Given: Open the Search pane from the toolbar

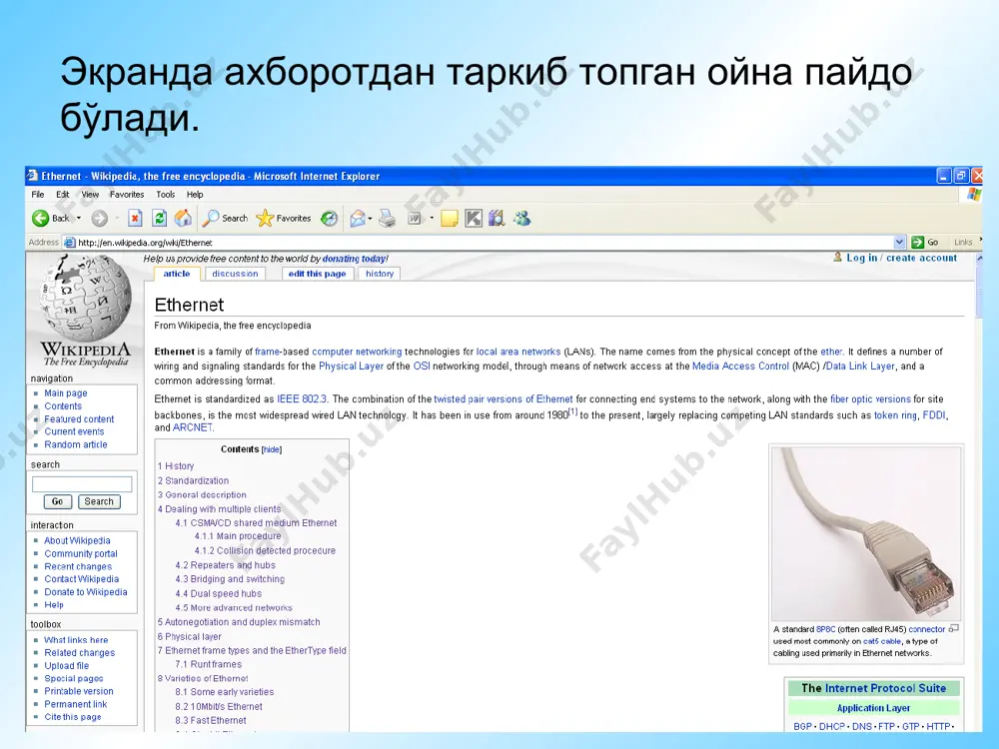Looking at the screenshot, I should [x=225, y=219].
